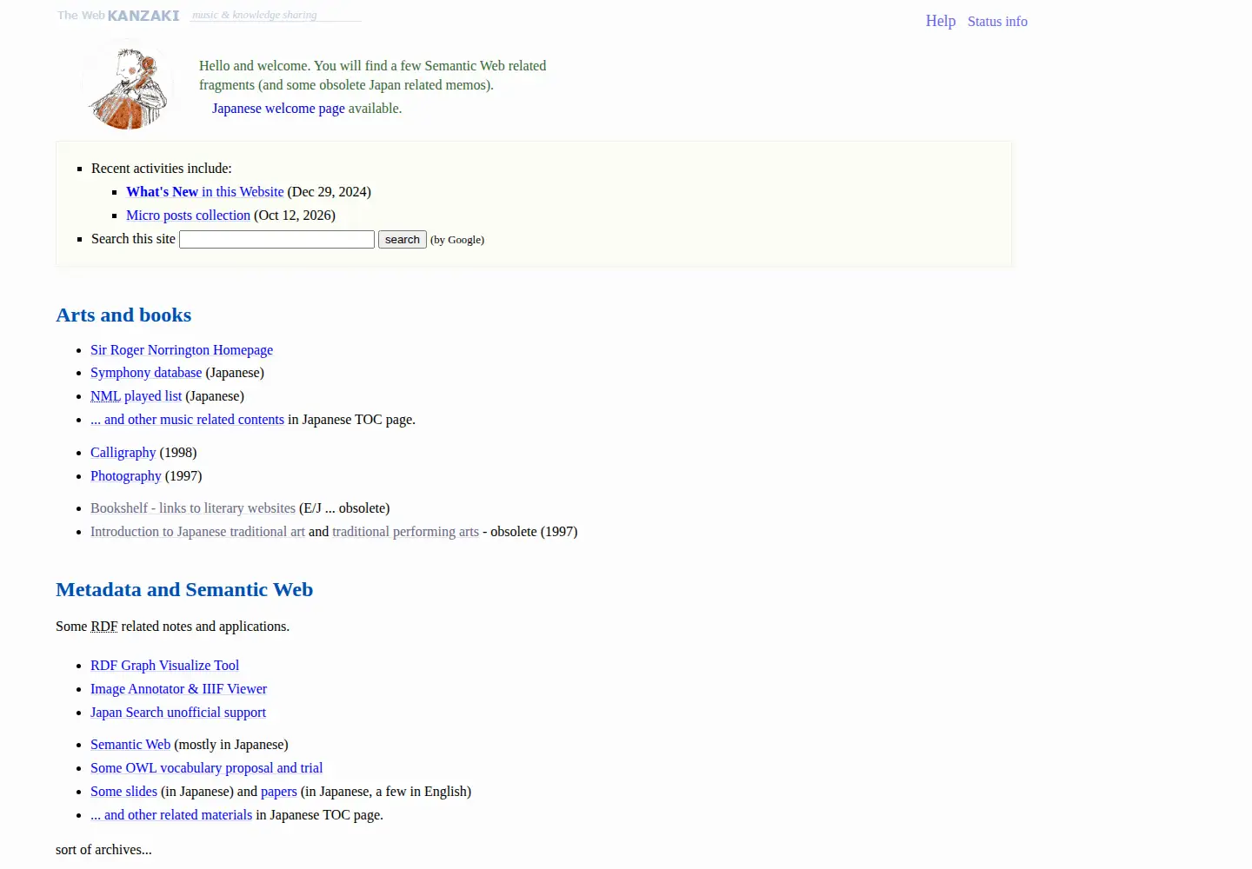The height and width of the screenshot is (869, 1252).
Task: Click the 'sort of archives...' text
Action: point(103,850)
